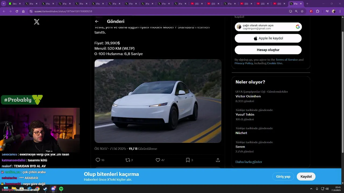Open Chrome profile avatar
This screenshot has width=344, height=193.
pyautogui.click(x=334, y=11)
